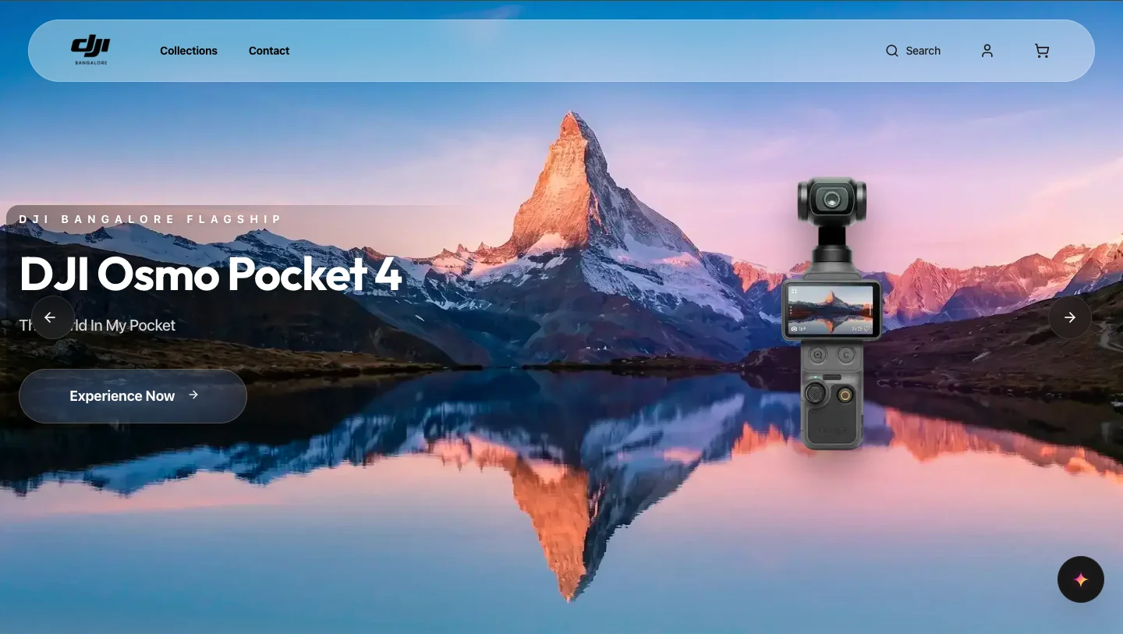Show the previous hero slide
Screen dimensions: 1123x634
(53, 317)
